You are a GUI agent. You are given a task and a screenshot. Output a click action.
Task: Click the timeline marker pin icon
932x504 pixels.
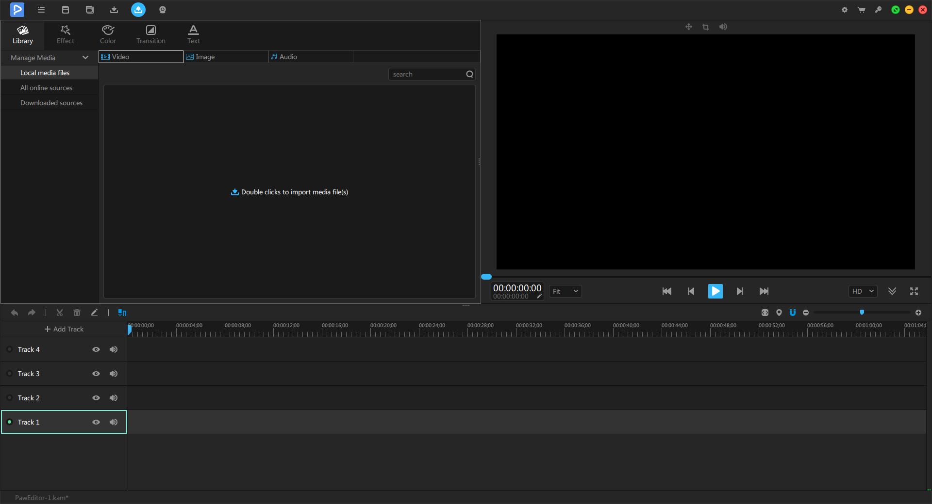click(x=779, y=313)
